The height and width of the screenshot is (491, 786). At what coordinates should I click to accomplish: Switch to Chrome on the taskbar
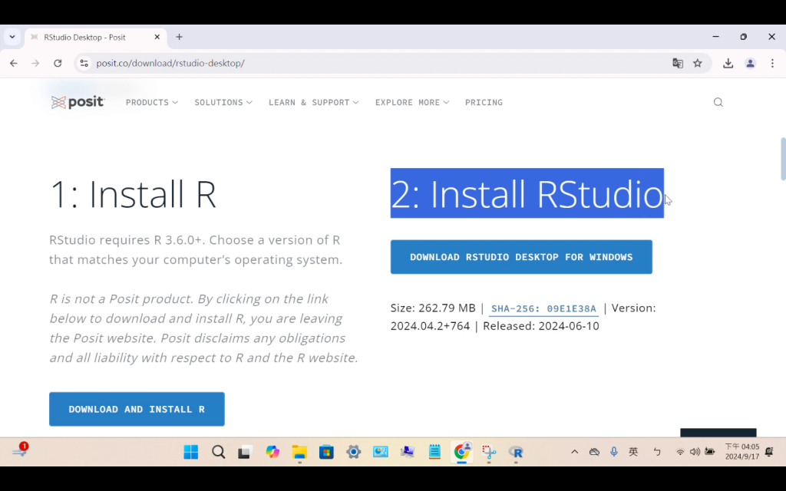coord(461,452)
